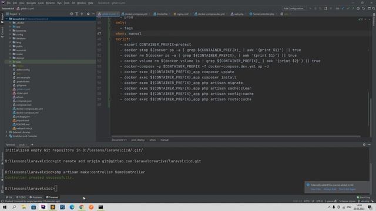Click the expand all icon in Project panel
Viewport: 376px width, 211px height.
point(77,14)
